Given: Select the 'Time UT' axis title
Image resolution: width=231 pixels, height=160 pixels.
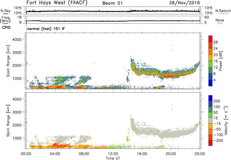Looking at the screenshot, I should 113,158.
